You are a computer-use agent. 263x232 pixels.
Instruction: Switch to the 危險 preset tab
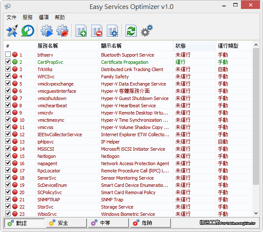click(151, 223)
